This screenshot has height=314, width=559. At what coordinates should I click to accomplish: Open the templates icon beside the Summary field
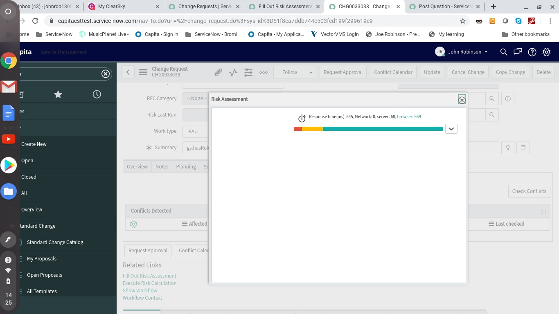tap(523, 147)
